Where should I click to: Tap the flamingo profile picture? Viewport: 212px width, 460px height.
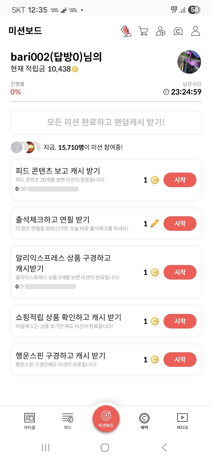(189, 62)
